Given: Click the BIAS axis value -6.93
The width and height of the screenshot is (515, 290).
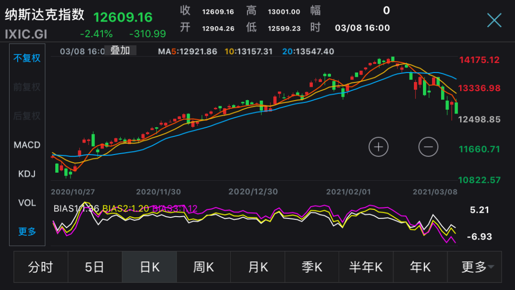Looking at the screenshot, I should (x=479, y=237).
